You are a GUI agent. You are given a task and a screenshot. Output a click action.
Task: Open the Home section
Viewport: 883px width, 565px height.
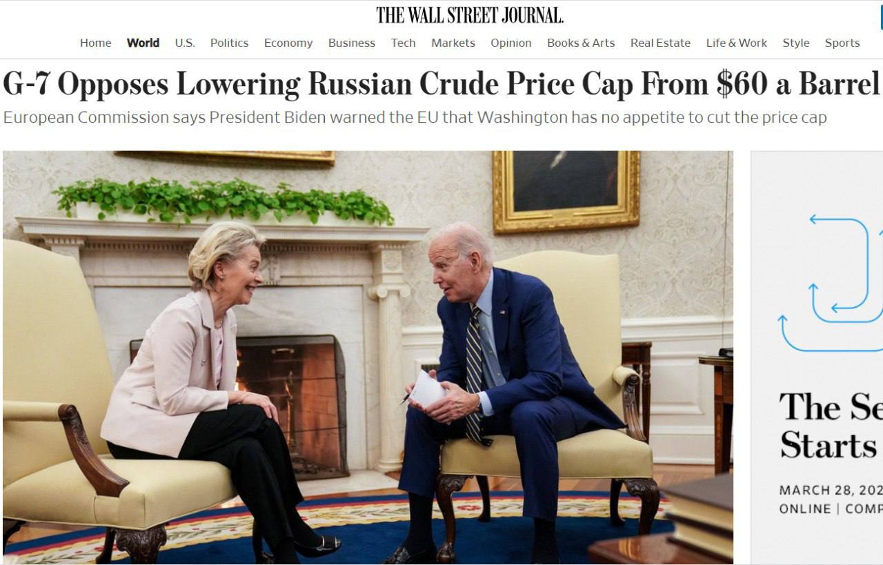pos(95,43)
